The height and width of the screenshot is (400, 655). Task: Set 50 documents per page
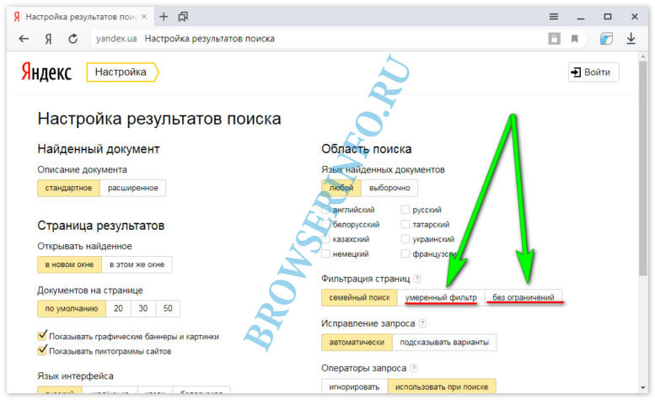pos(168,309)
